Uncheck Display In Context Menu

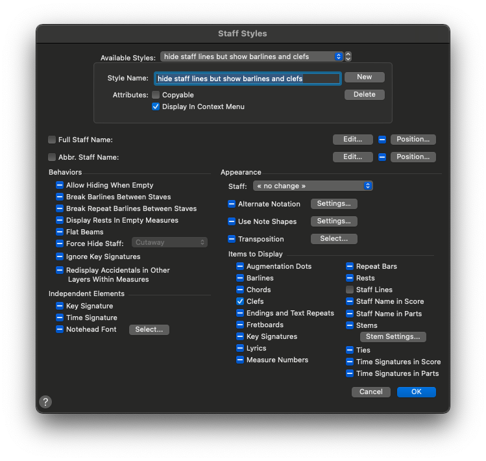pos(156,106)
